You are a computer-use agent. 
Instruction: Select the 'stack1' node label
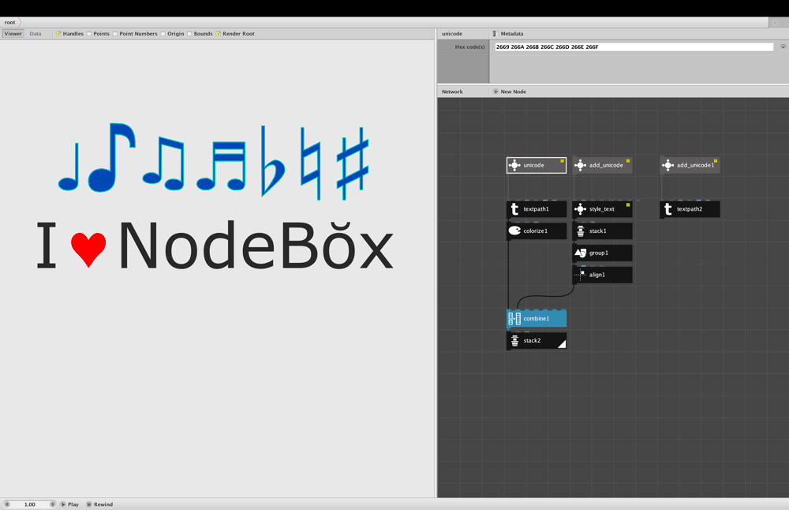coord(598,231)
